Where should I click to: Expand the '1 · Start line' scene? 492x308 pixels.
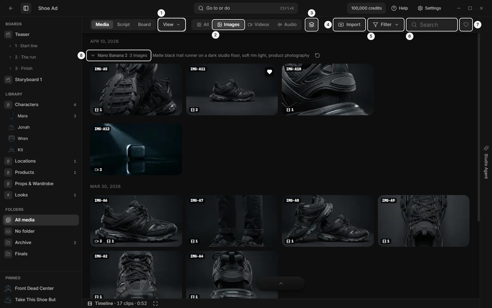tap(10, 46)
